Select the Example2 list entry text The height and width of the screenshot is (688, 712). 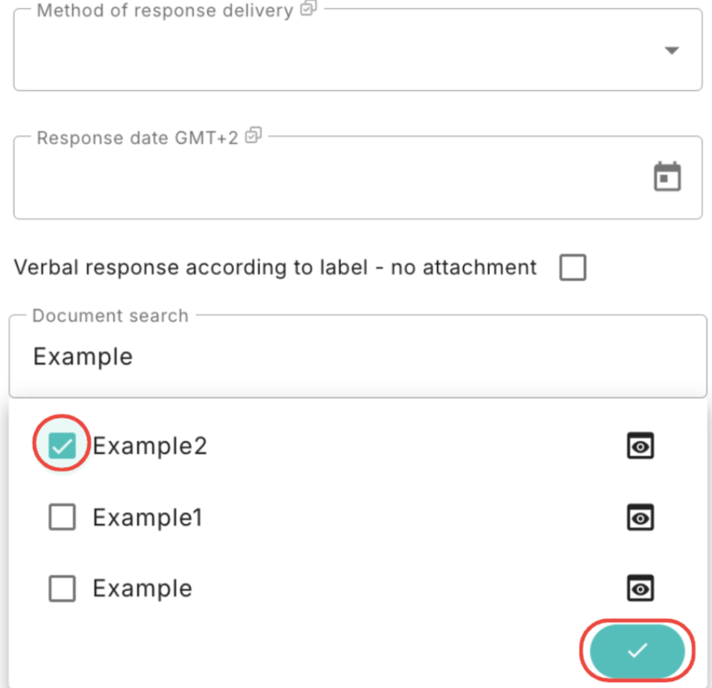(150, 446)
